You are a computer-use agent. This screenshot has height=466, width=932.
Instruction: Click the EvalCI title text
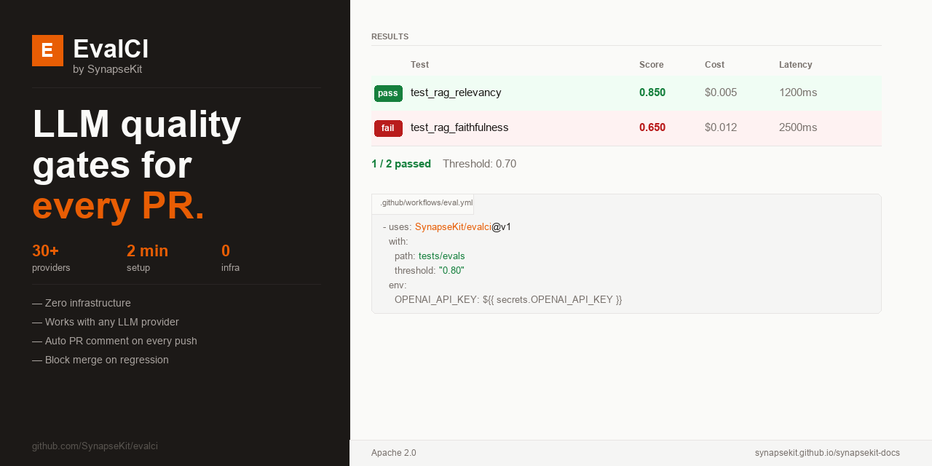111,49
